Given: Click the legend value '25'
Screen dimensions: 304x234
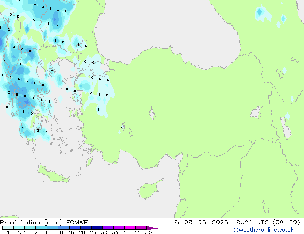Looking at the screenshot, I should point(93,232).
